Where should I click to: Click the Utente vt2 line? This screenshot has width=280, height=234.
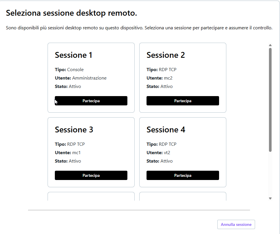point(158,153)
